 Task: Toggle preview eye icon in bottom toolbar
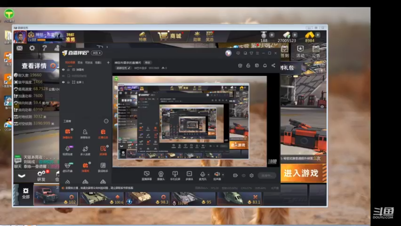[244, 175]
